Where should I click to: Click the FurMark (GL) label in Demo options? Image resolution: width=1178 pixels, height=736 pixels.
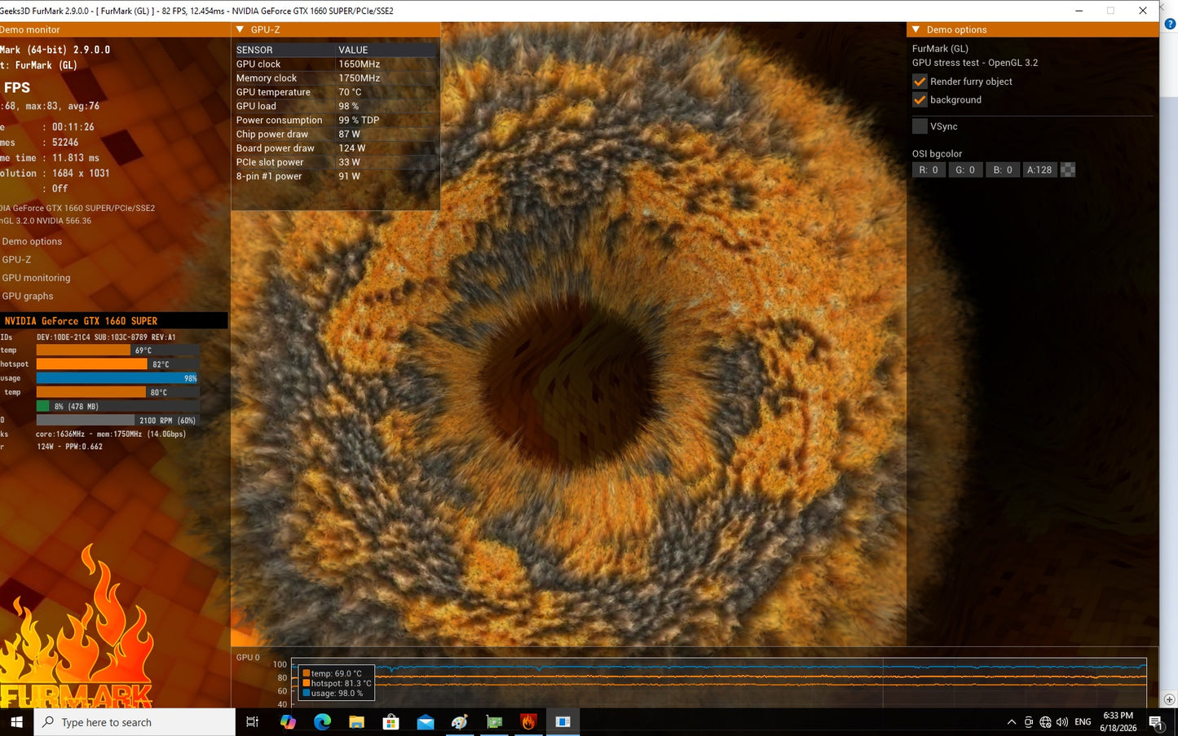(x=940, y=49)
